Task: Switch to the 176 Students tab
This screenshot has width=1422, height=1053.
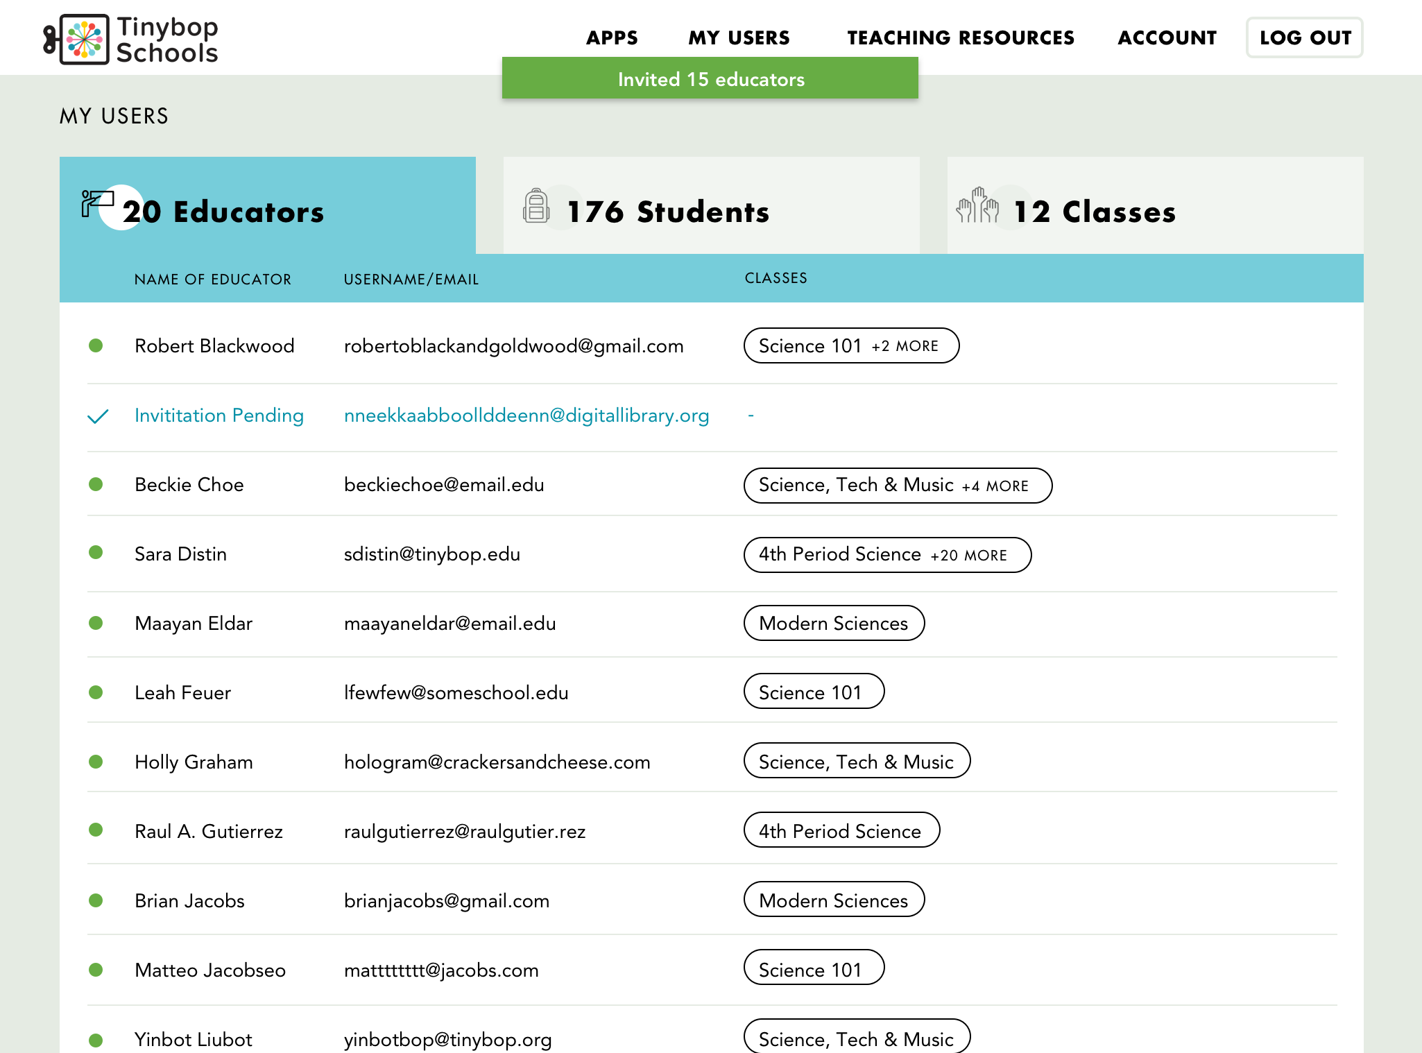Action: 712,205
